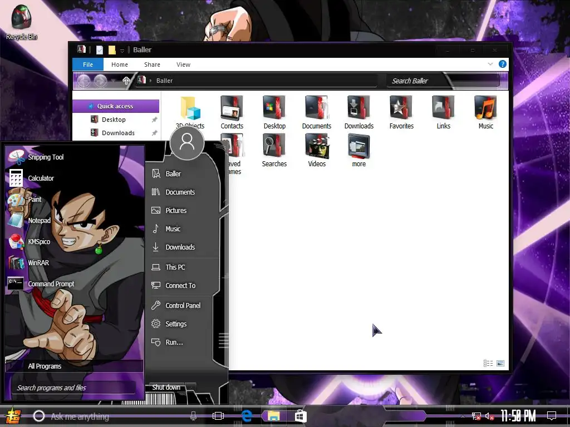Viewport: 570px width, 427px height.
Task: Go up one folder level
Action: 126,81
